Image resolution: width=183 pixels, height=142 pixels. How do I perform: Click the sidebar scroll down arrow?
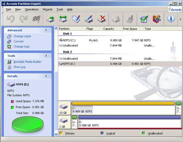click(x=56, y=134)
